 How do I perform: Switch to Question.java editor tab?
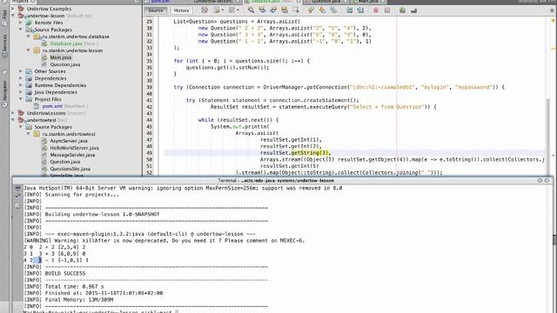(x=326, y=2)
